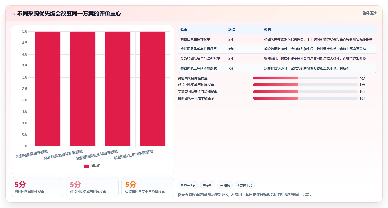
Task: Click the 受监管团队安全与治理权重 bar in the chart
Action: pos(118,89)
